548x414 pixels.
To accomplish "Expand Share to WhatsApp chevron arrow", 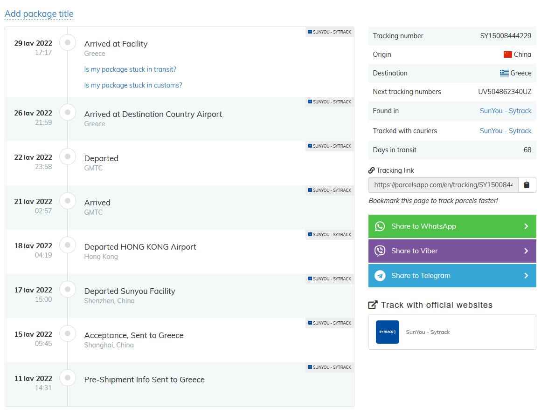I will pos(526,226).
